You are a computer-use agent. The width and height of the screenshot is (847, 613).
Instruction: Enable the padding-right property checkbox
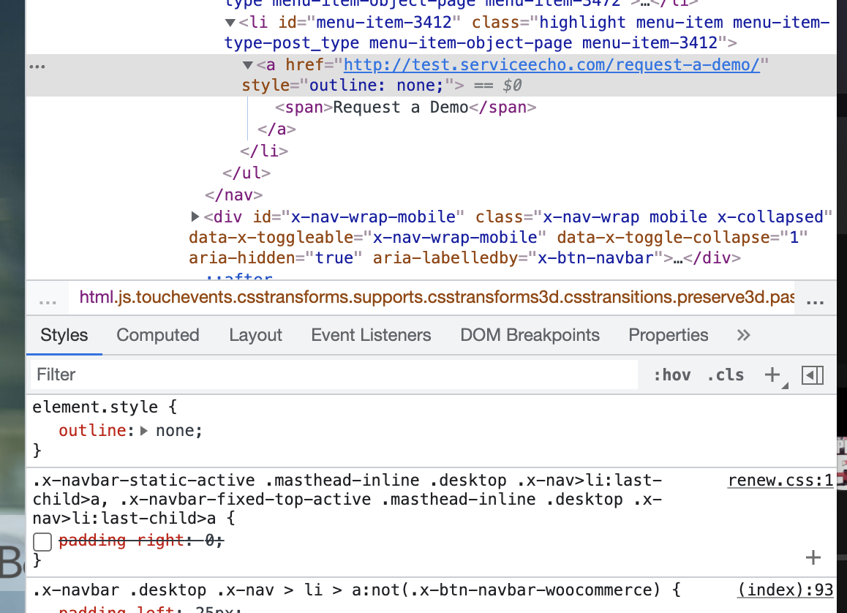tap(42, 541)
